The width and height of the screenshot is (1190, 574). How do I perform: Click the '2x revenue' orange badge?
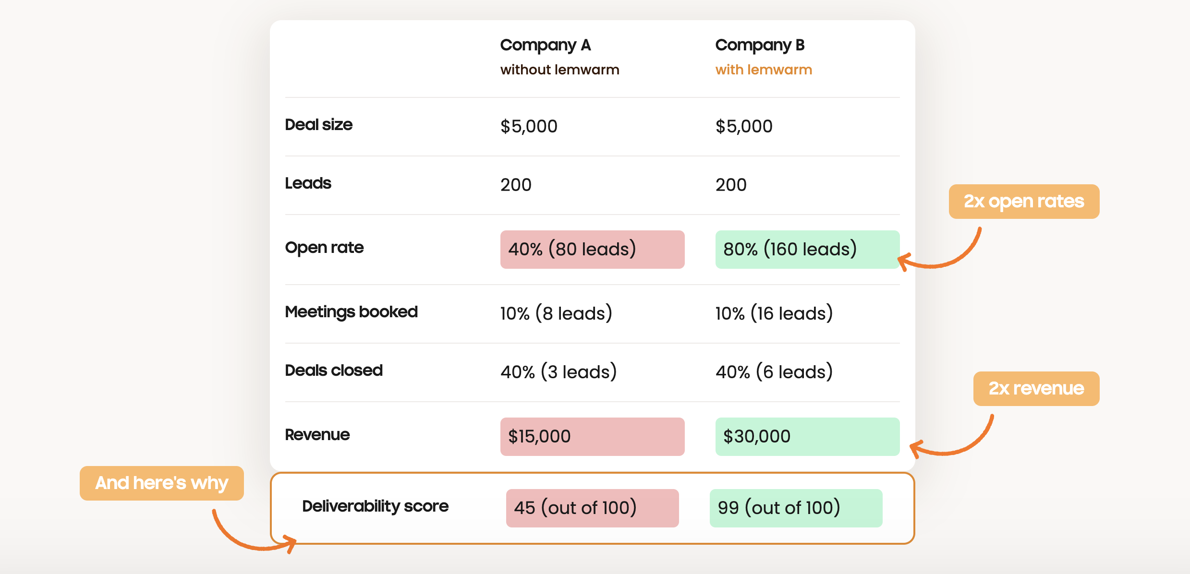[1036, 389]
